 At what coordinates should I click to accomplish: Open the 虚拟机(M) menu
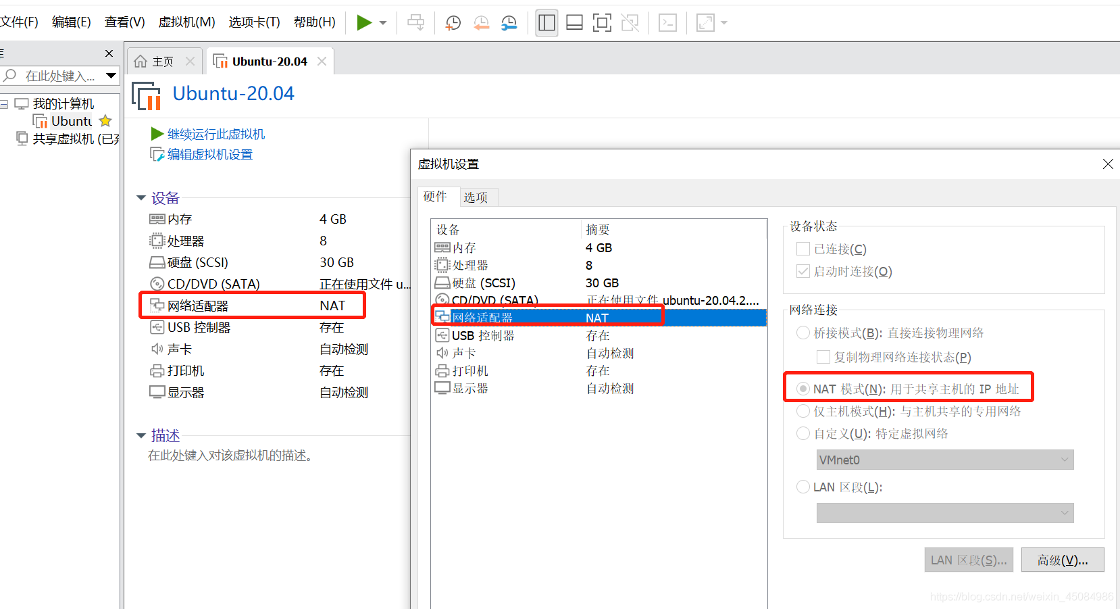(186, 22)
